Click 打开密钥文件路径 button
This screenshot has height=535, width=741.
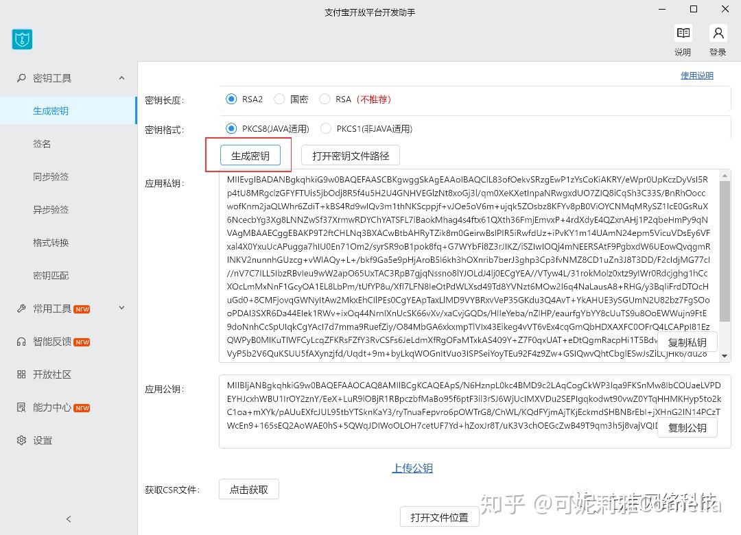(351, 156)
